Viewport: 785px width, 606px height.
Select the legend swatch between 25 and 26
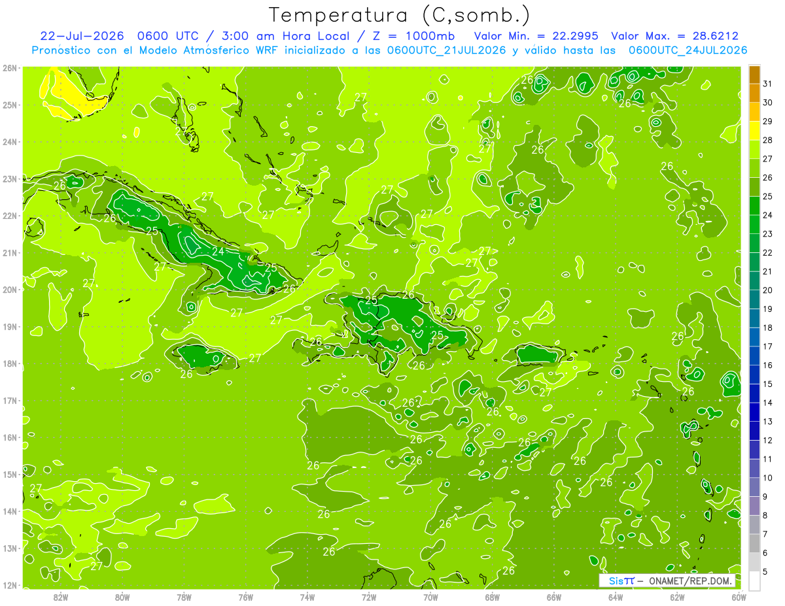754,187
